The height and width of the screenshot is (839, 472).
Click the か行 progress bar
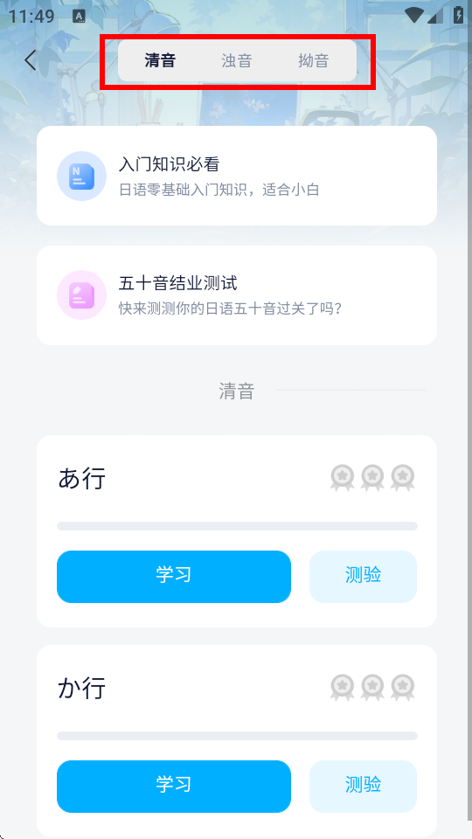(237, 736)
